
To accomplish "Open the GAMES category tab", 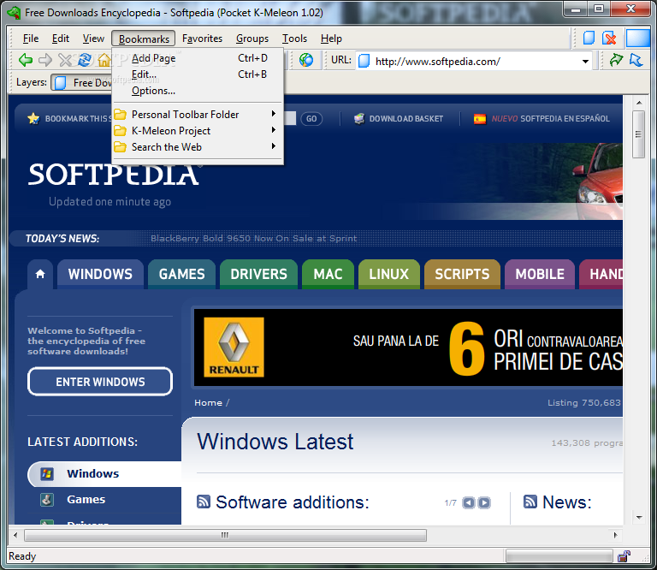I will tap(182, 274).
